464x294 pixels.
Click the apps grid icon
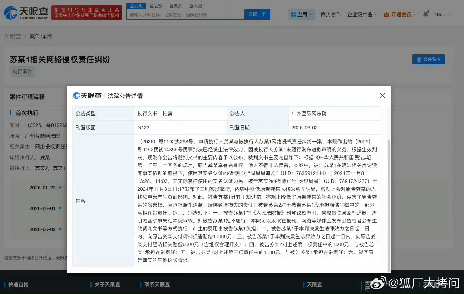pos(293,14)
